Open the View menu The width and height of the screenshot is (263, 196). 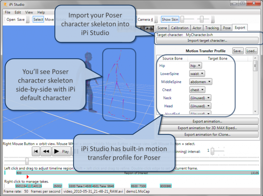tap(29, 12)
